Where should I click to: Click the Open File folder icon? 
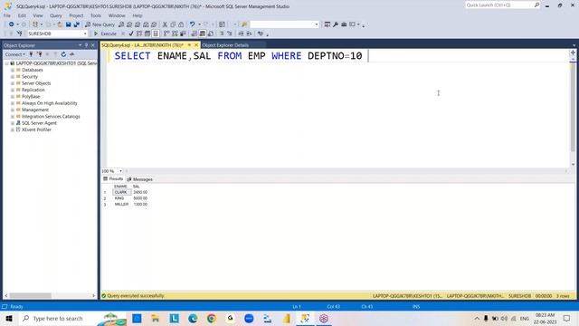coord(60,24)
